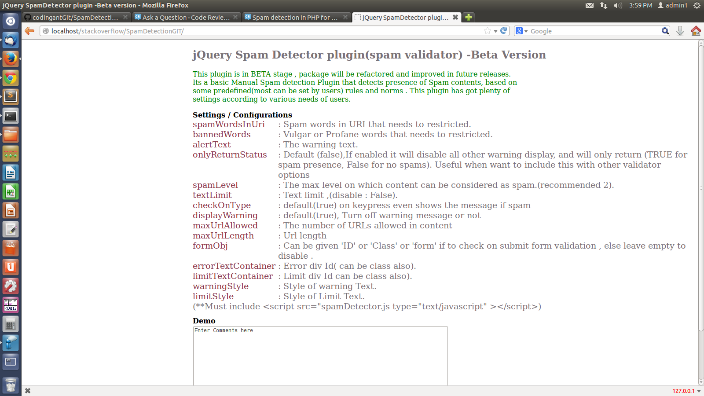Close the add-on bar with the X

tap(28, 391)
